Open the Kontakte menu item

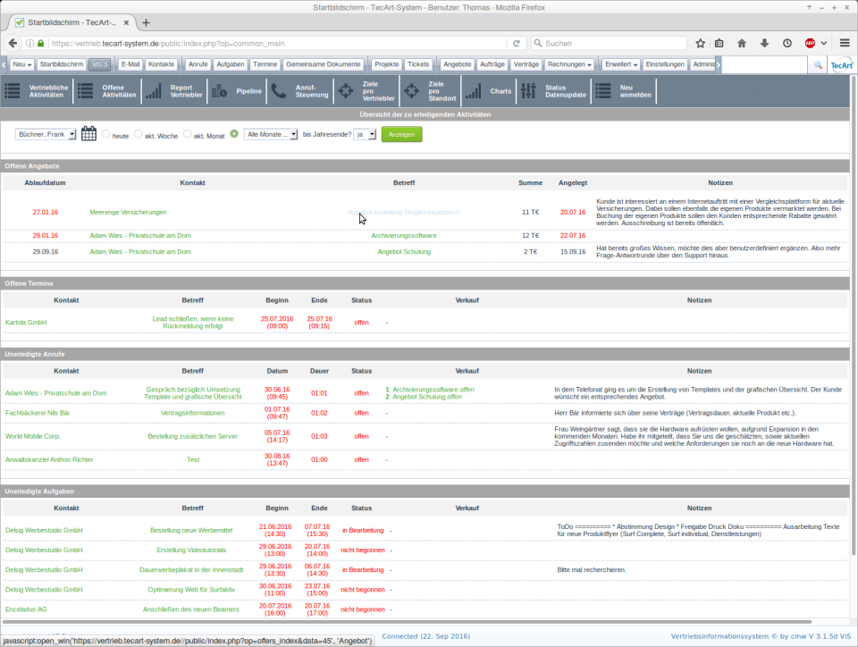pyautogui.click(x=162, y=64)
